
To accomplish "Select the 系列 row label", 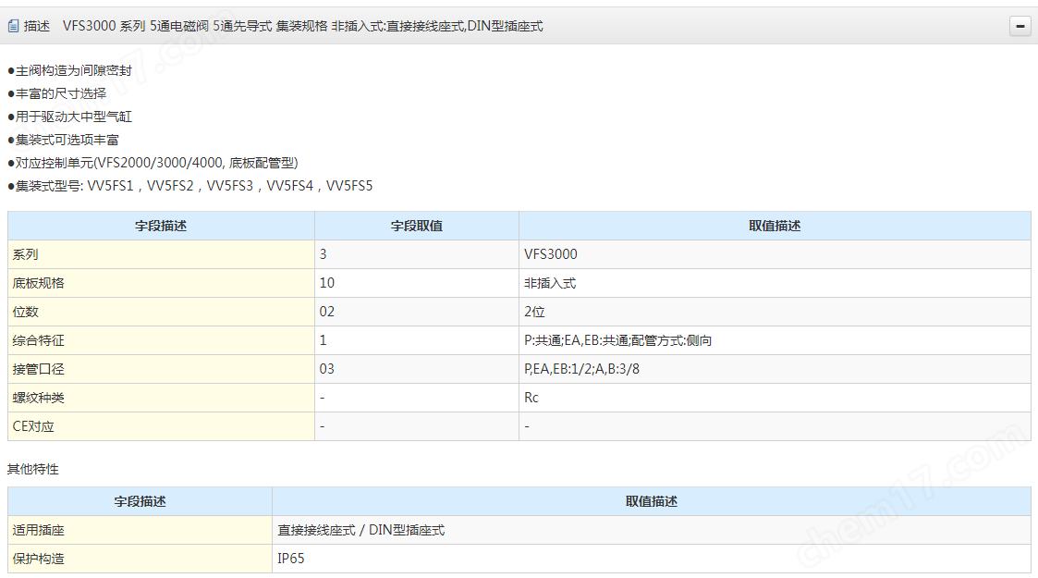I will pyautogui.click(x=161, y=254).
